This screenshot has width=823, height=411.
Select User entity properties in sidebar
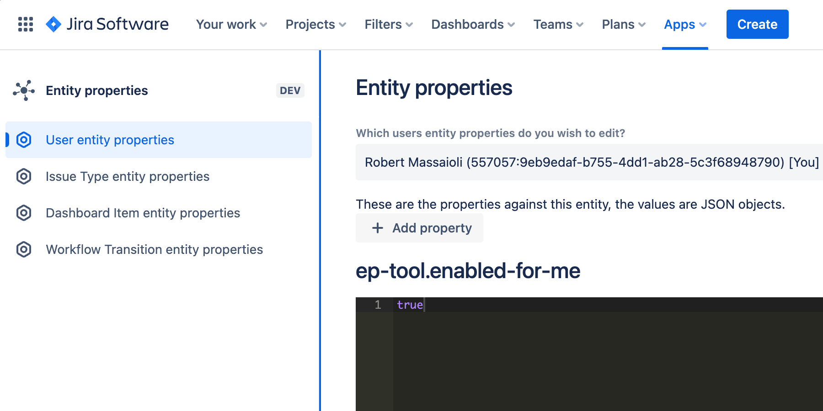[x=159, y=140]
